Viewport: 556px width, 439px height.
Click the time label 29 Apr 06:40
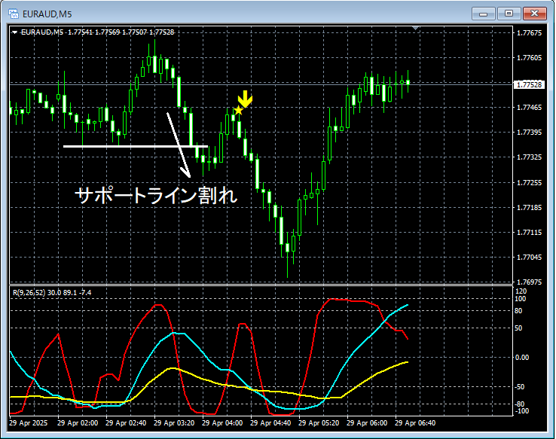415,423
